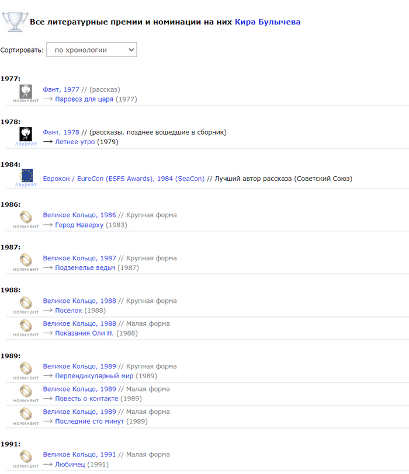Open the novel Посёлок
Image resolution: width=409 pixels, height=474 pixels.
69,311
